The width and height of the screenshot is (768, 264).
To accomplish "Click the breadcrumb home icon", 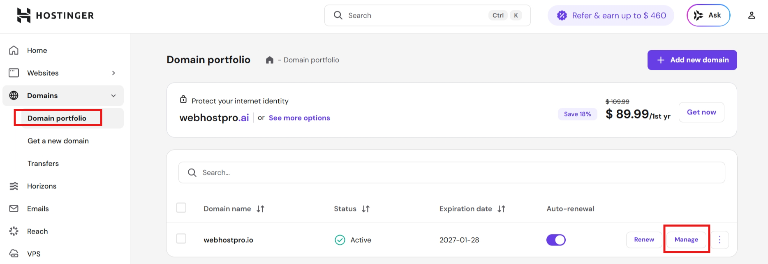I will [x=270, y=60].
